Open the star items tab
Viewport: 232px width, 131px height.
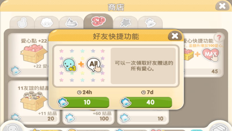tap(125, 23)
